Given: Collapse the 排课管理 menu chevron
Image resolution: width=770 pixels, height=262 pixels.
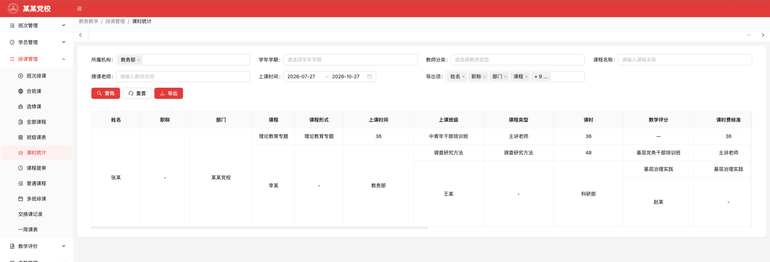Looking at the screenshot, I should 64,59.
